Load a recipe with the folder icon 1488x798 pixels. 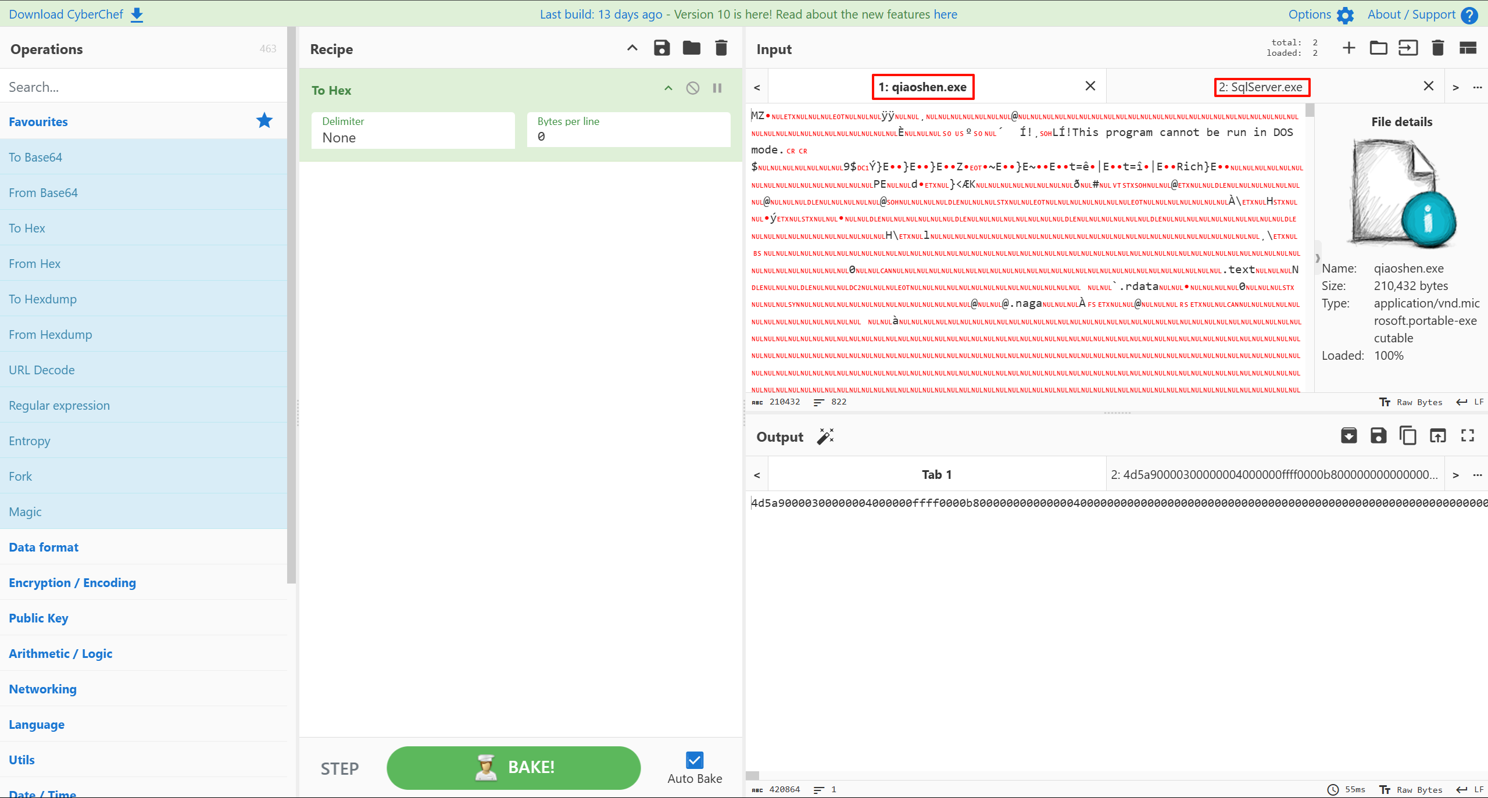coord(691,48)
